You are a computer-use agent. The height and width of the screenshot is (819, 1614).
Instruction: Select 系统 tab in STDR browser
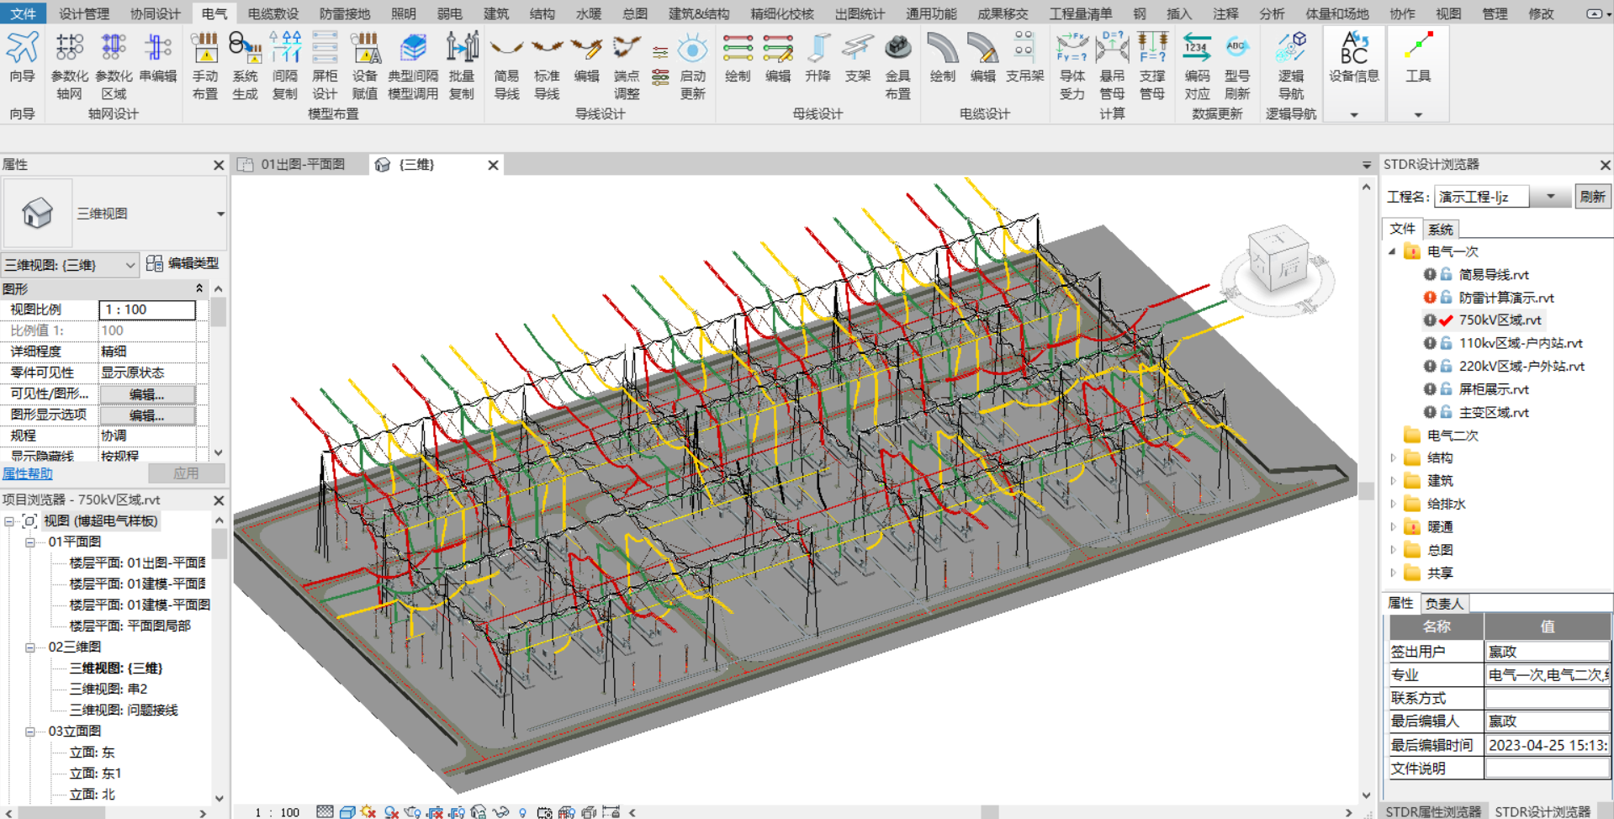(1440, 230)
